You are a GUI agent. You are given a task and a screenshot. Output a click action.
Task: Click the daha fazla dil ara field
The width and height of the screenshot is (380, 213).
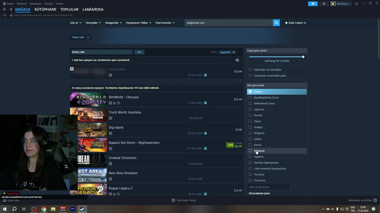(x=269, y=187)
